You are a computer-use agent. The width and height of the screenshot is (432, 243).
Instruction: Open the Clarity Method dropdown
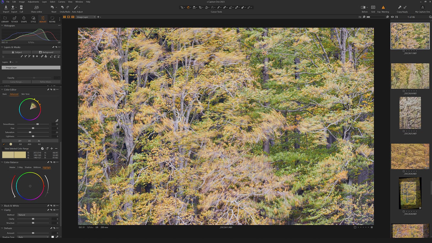pyautogui.click(x=38, y=215)
